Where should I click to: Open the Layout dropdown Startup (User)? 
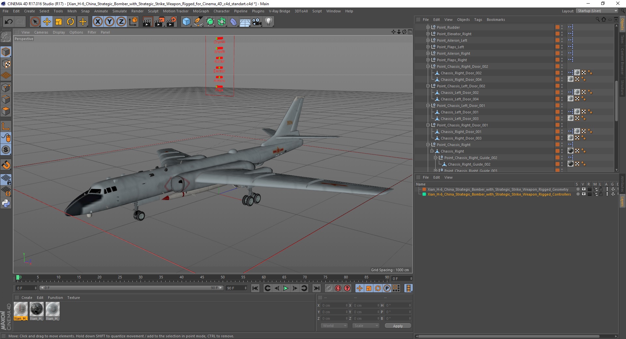point(597,11)
